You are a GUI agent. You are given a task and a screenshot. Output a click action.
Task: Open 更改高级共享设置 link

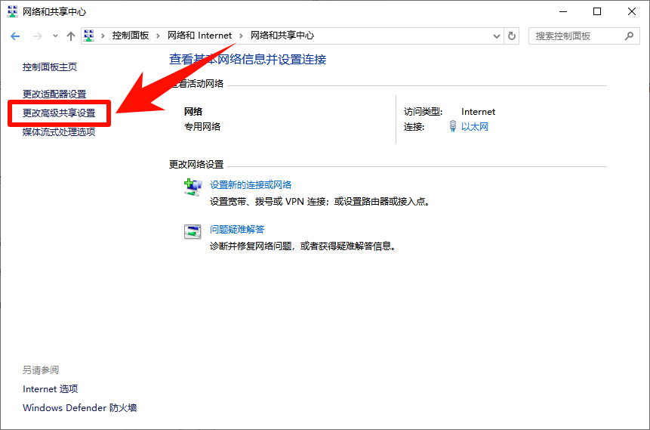[x=59, y=113]
